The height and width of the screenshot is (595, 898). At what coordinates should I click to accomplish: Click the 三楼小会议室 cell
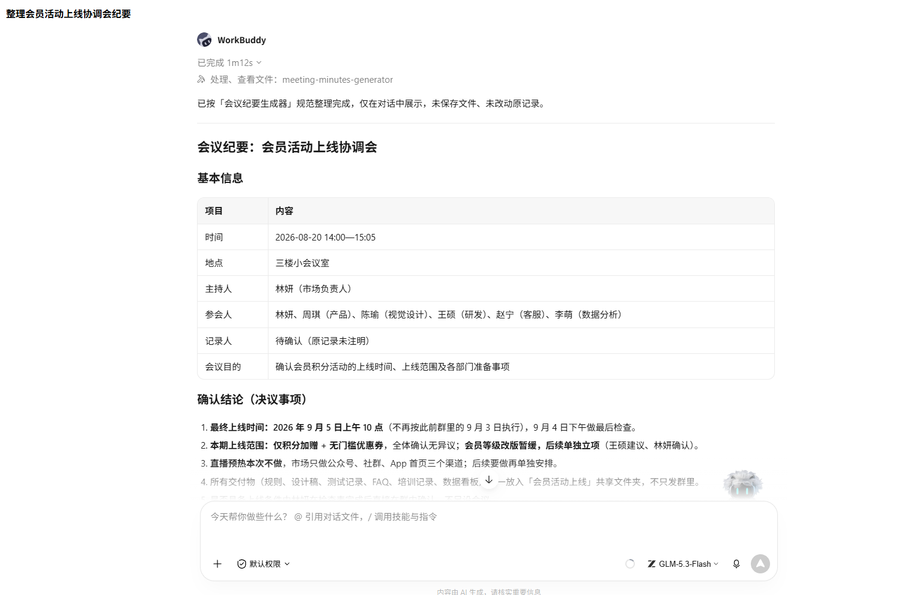click(x=521, y=263)
